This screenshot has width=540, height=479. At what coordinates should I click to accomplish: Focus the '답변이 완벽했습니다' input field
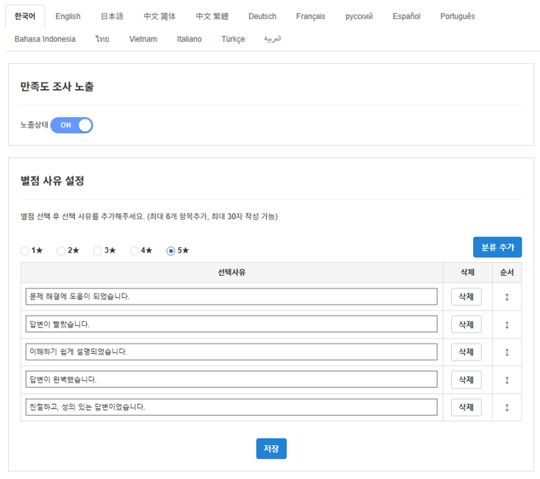coord(231,380)
